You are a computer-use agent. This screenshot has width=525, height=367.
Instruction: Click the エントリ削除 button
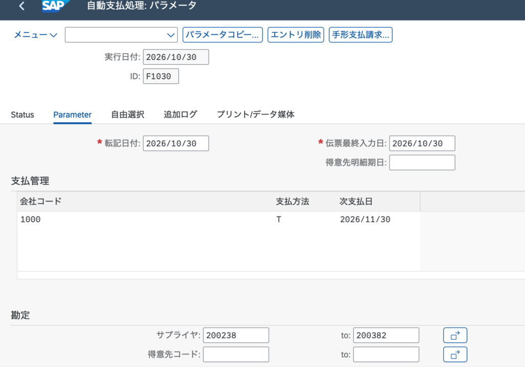click(296, 35)
